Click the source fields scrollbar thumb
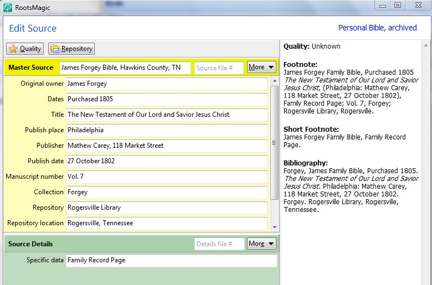This screenshot has height=285, width=432. coord(274,142)
